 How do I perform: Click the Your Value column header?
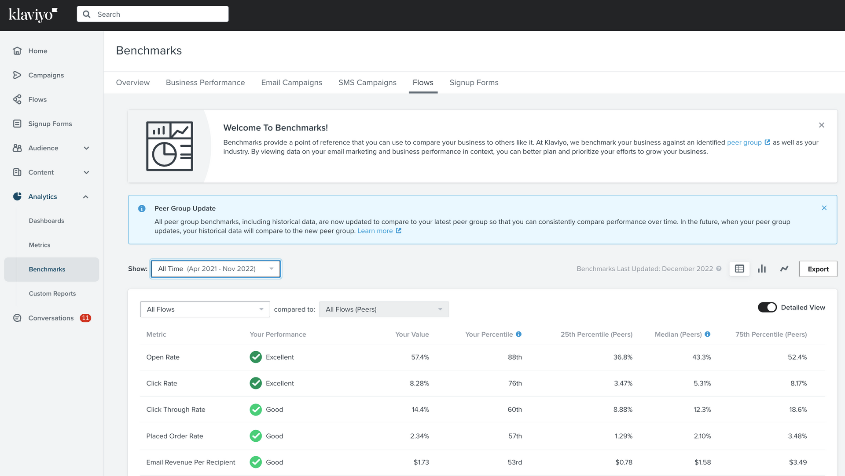click(x=412, y=334)
